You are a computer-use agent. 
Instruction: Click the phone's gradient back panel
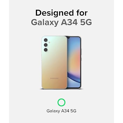coord(54,62)
